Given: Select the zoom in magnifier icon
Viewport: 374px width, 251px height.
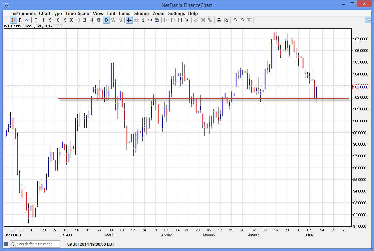Looking at the screenshot, I should [235, 20].
